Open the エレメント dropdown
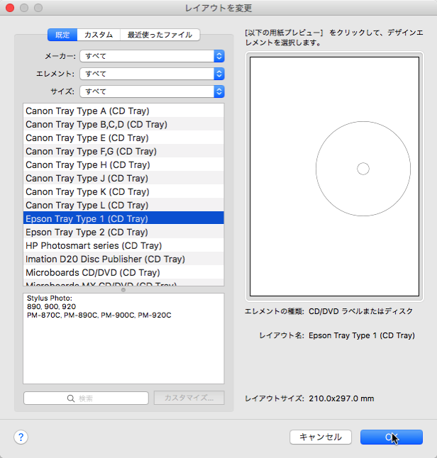This screenshot has width=437, height=458. coord(152,74)
